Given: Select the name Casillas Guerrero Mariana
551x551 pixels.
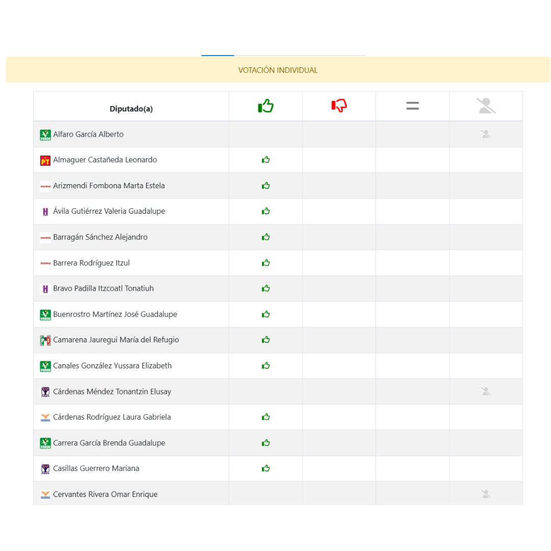Looking at the screenshot, I should click(x=96, y=468).
